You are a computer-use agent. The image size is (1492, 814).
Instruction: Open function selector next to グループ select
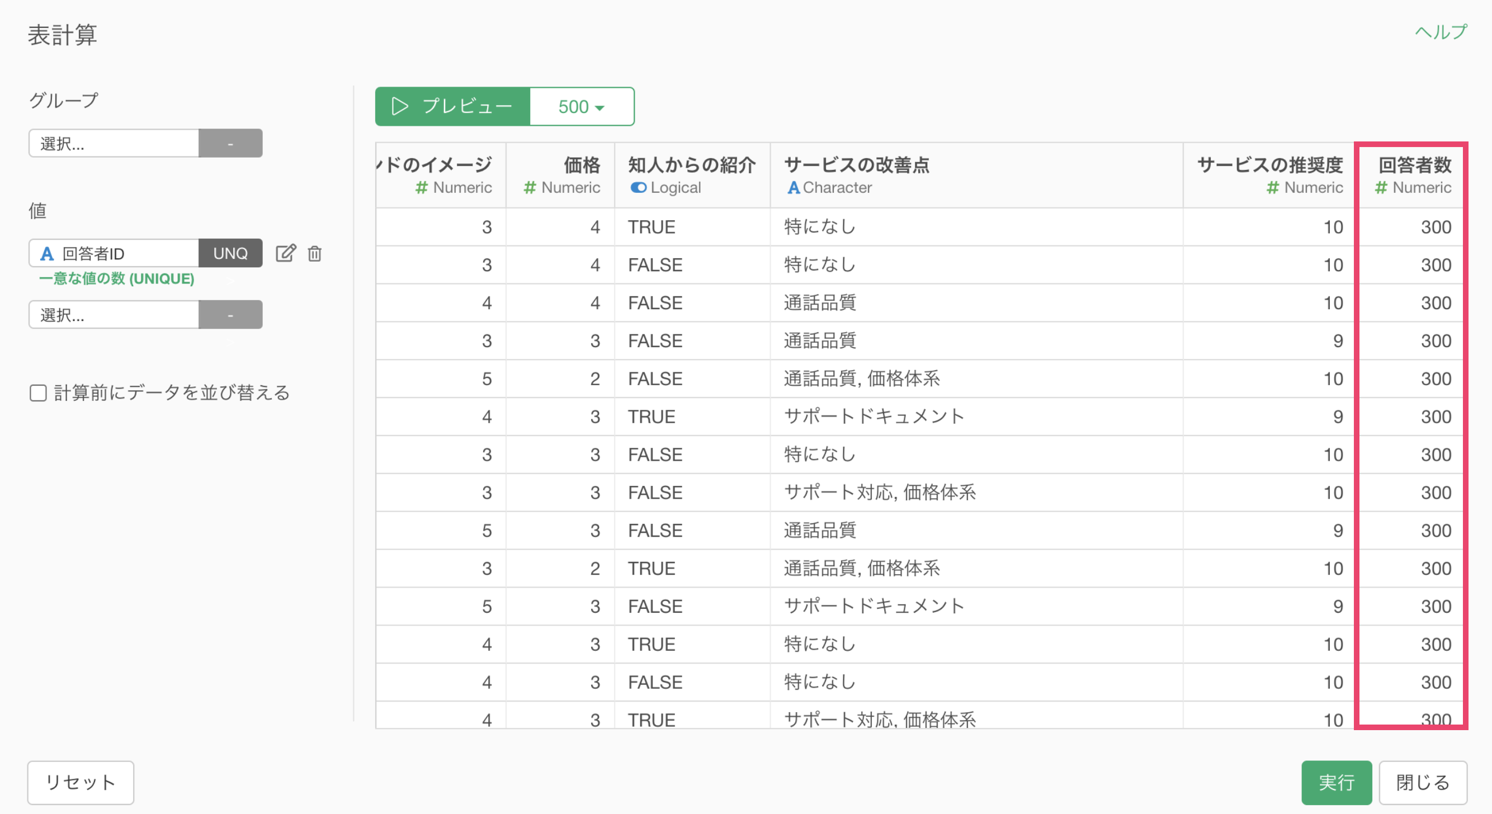tap(230, 143)
